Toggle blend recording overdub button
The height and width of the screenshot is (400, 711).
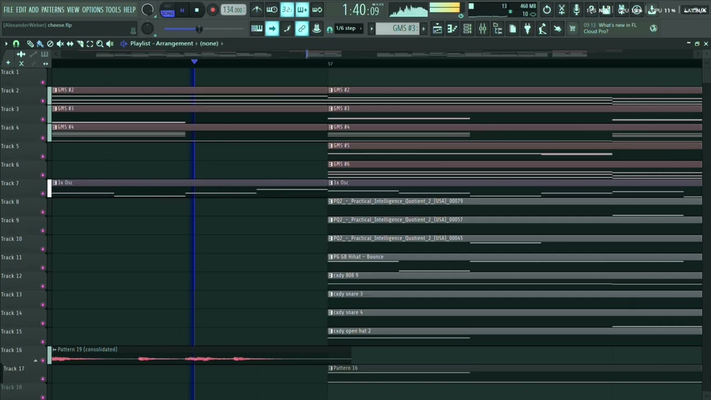[302, 9]
